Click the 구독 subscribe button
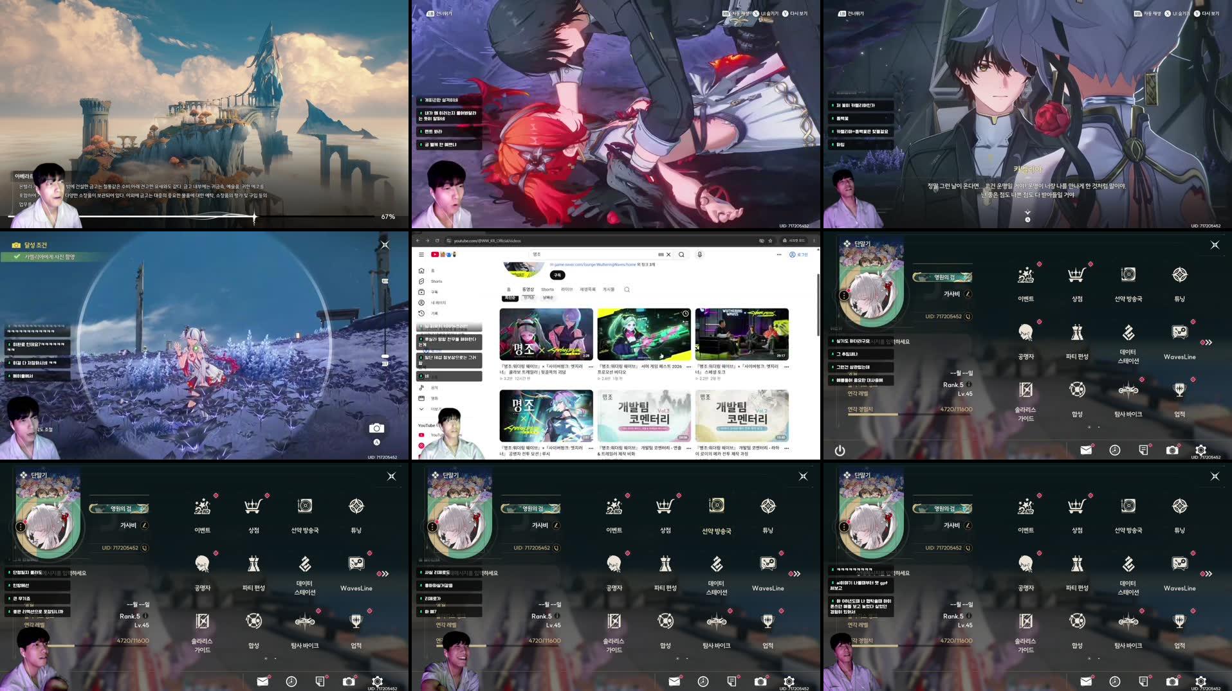 [x=557, y=275]
